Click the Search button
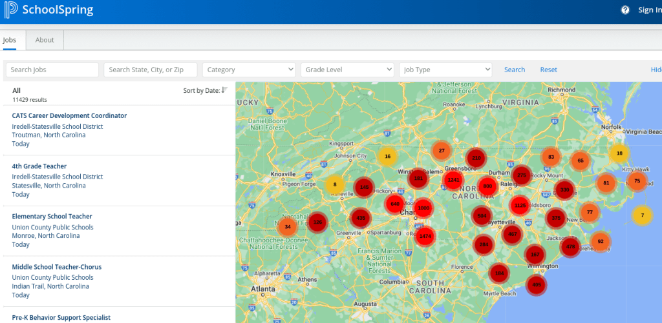The image size is (662, 323). [x=515, y=70]
